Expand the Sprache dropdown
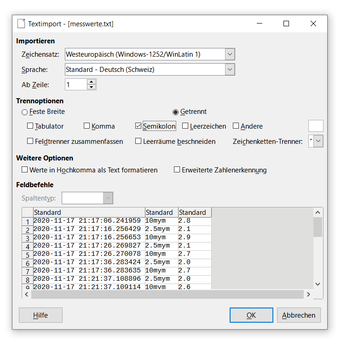341x343 pixels. [x=230, y=70]
